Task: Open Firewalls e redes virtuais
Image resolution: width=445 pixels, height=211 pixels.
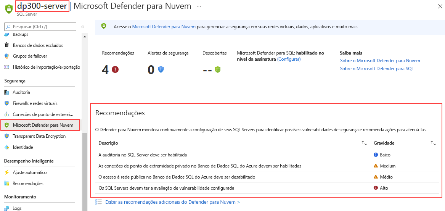Action: pos(35,103)
